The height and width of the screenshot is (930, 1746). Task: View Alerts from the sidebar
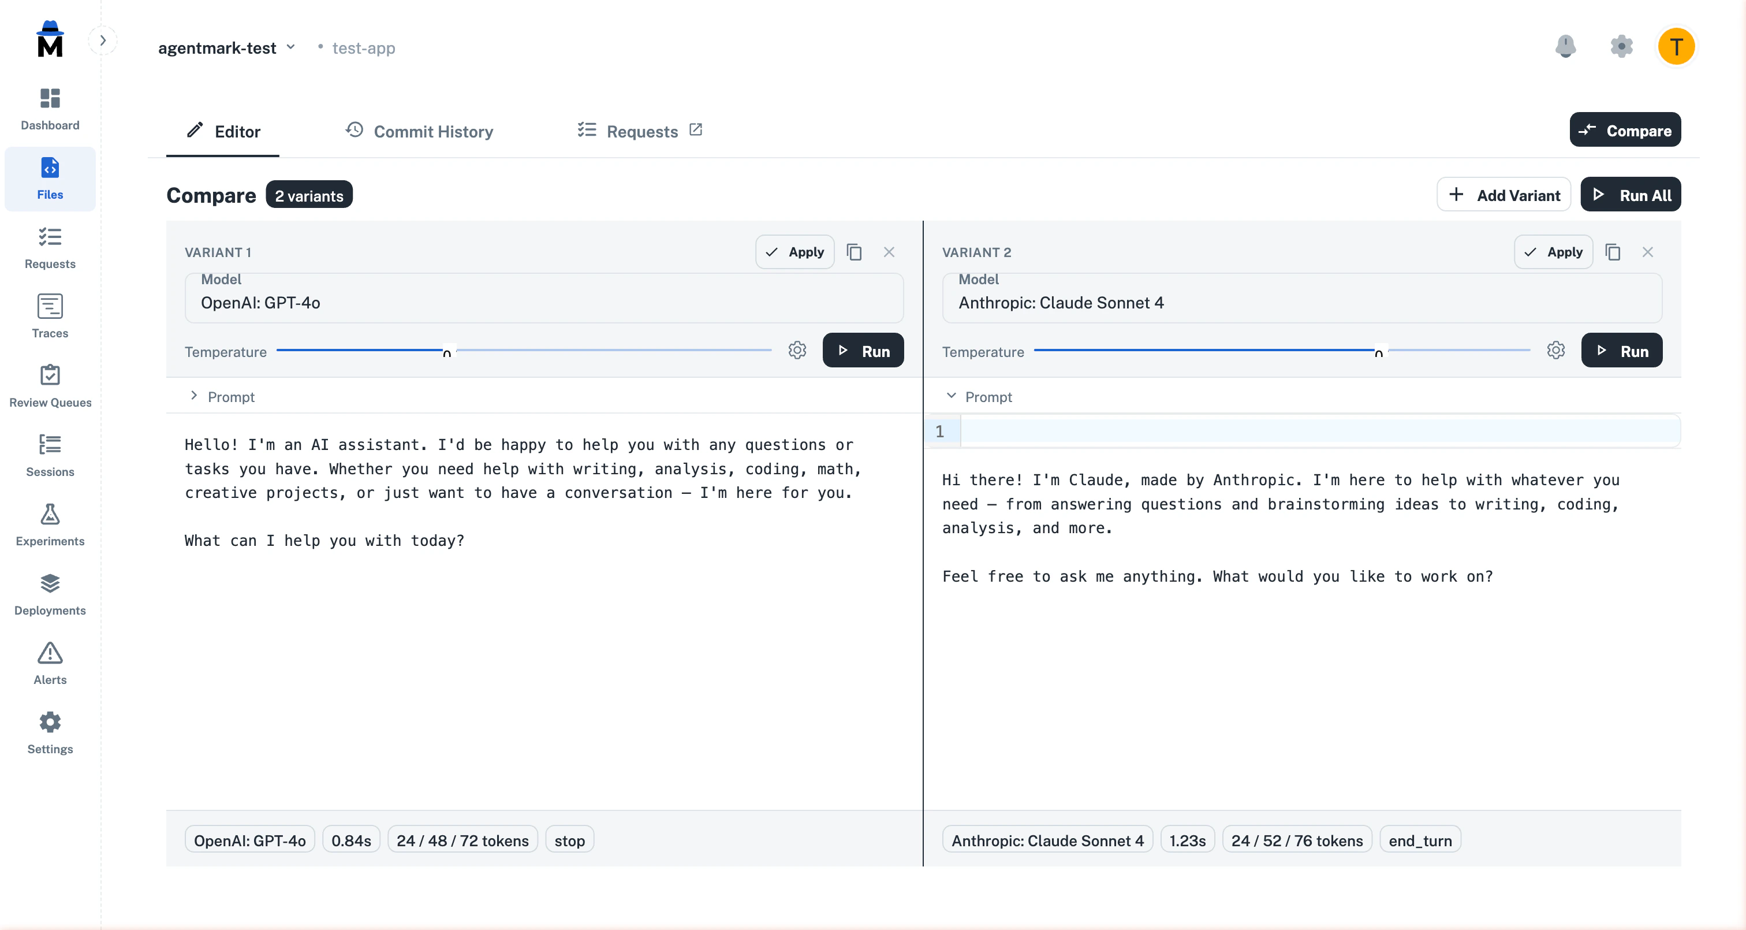50,663
